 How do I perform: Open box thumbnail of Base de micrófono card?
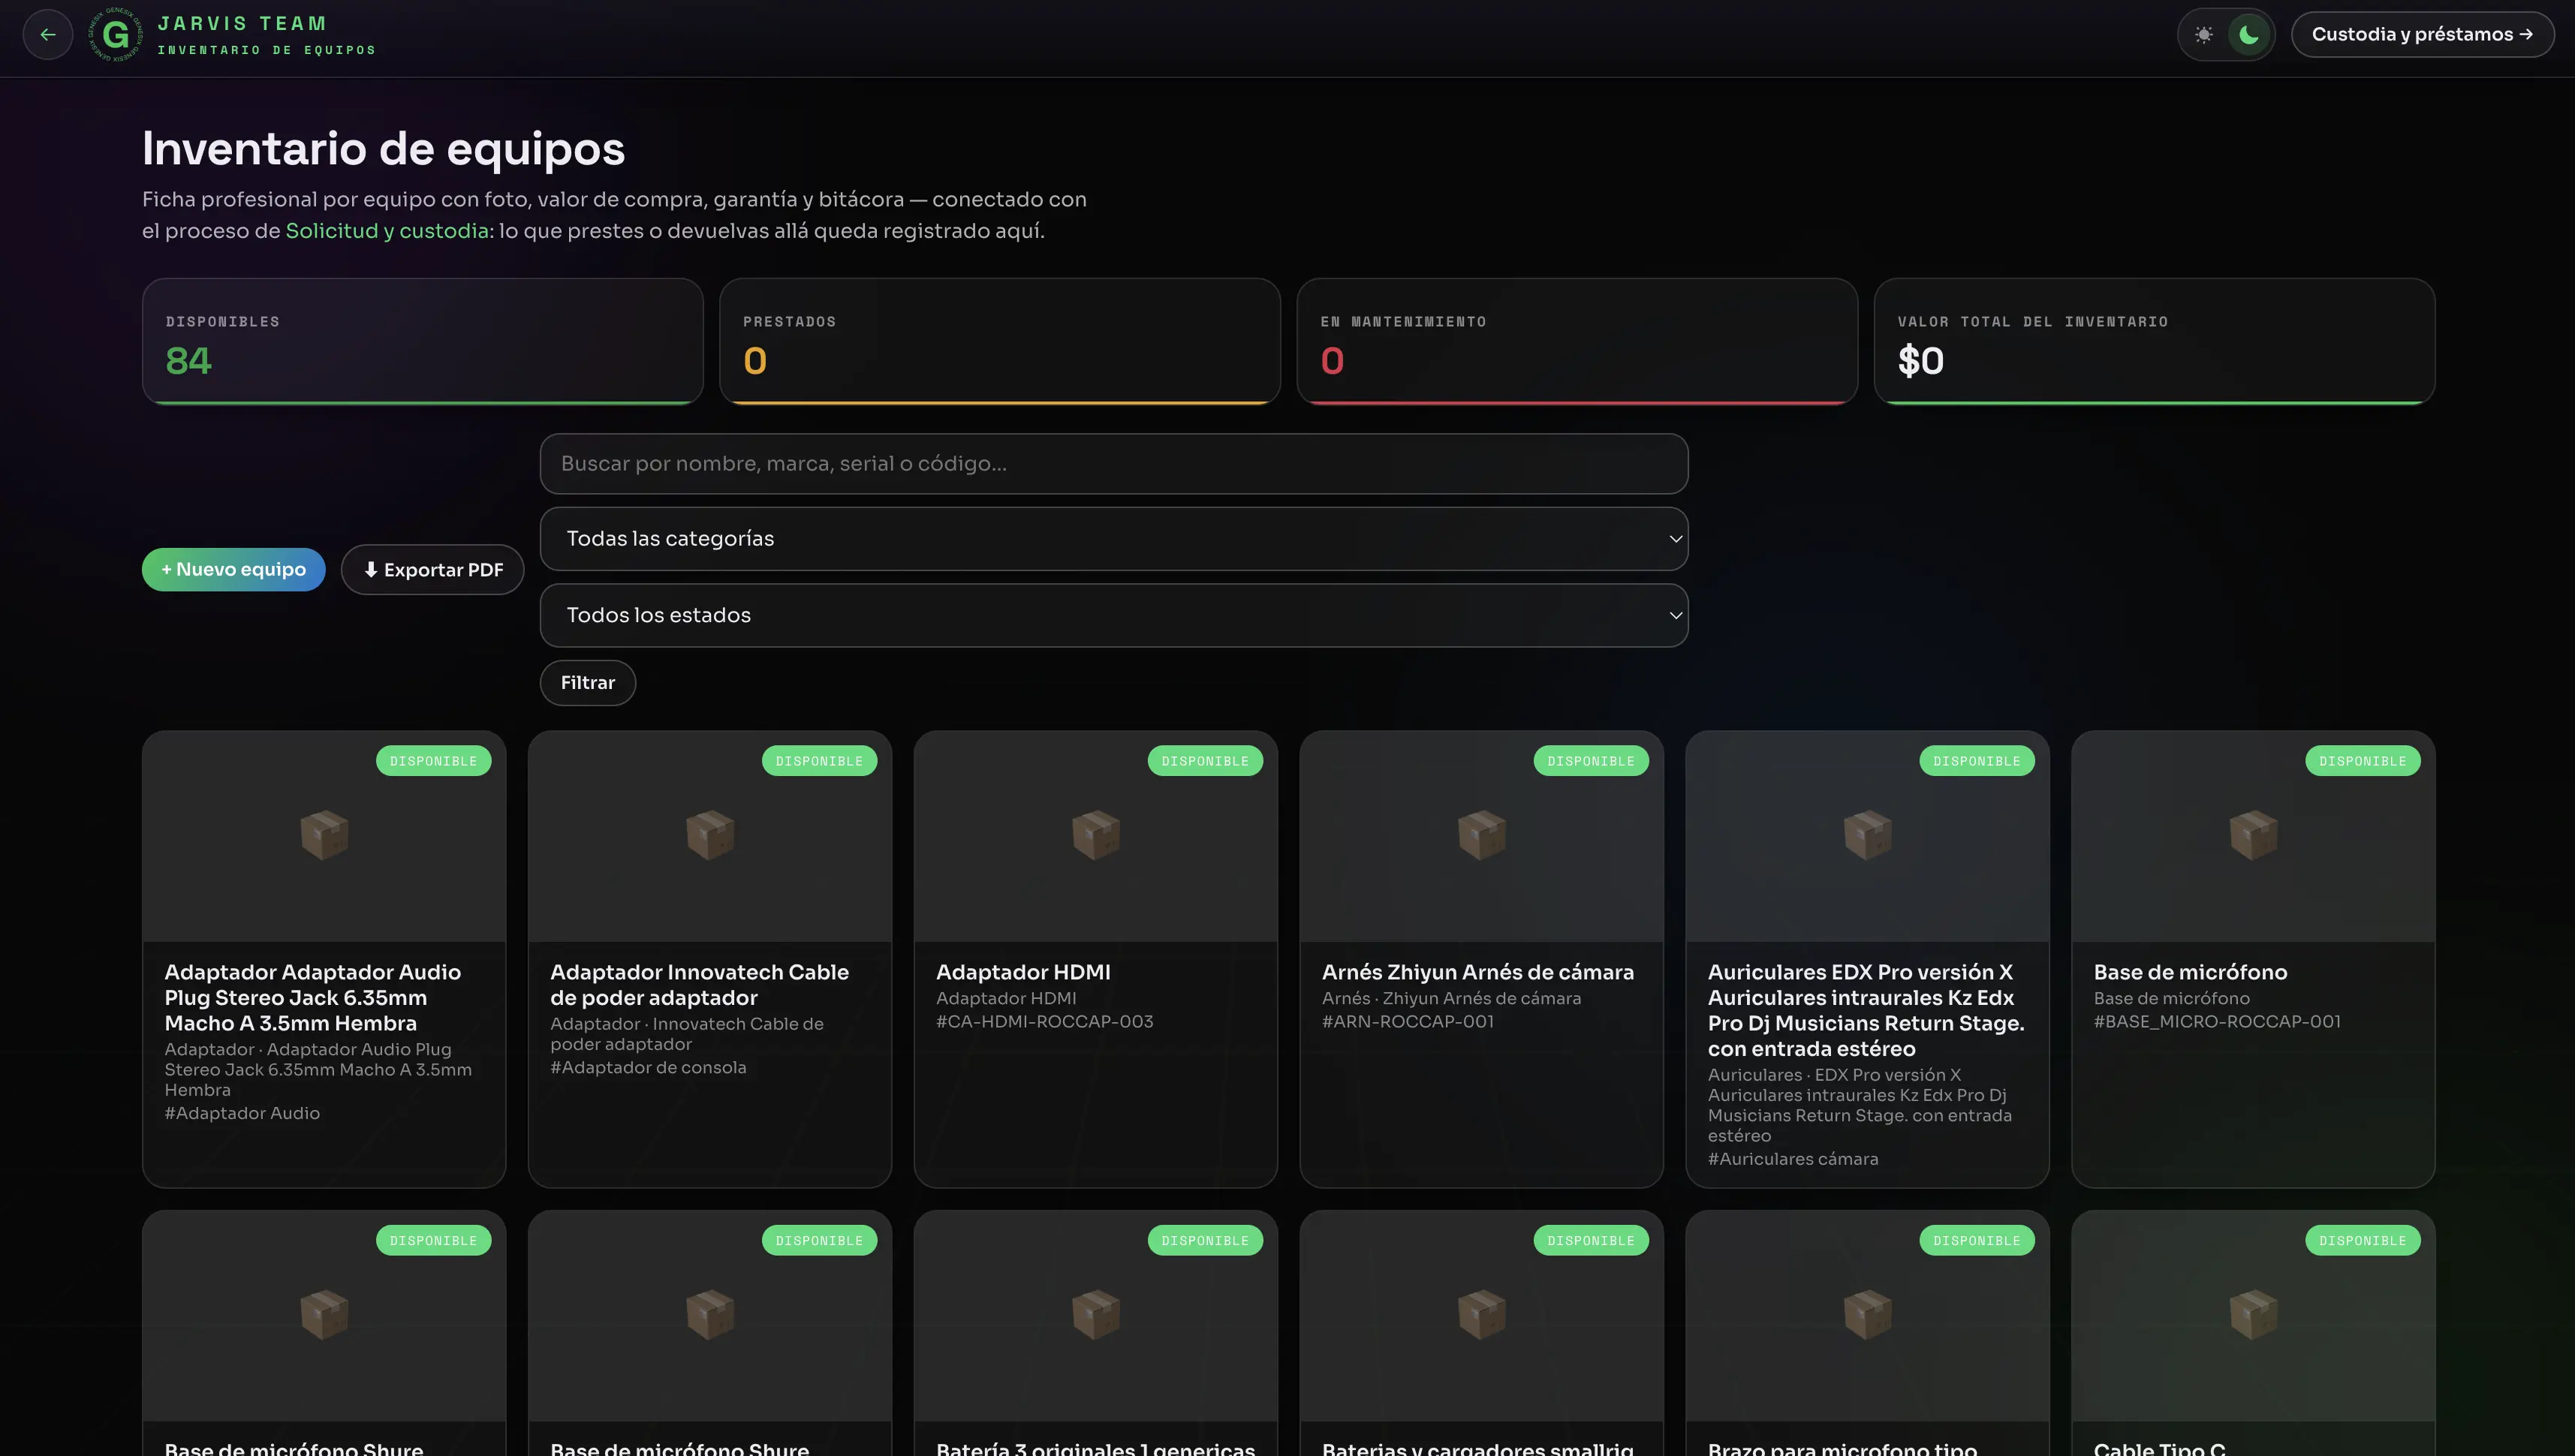(x=2254, y=835)
